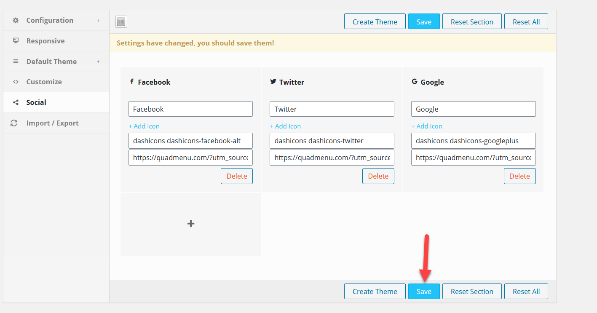Click the Responsive monitor icon

(x=16, y=41)
